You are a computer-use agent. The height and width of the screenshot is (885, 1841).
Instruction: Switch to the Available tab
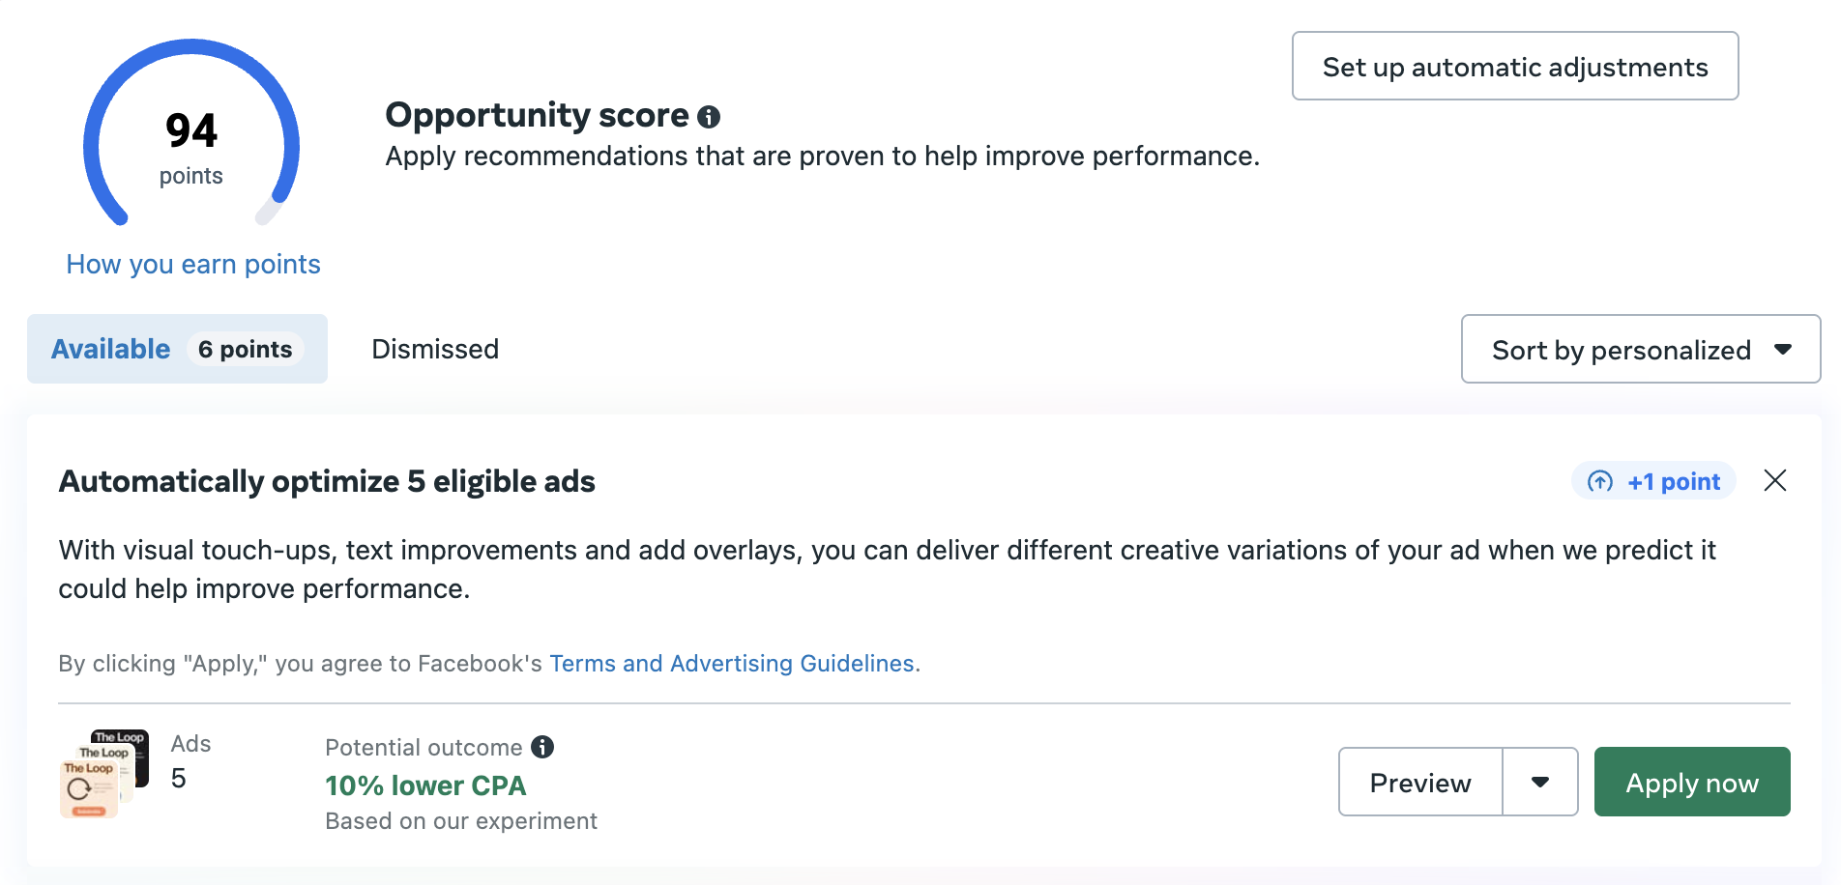pyautogui.click(x=111, y=349)
